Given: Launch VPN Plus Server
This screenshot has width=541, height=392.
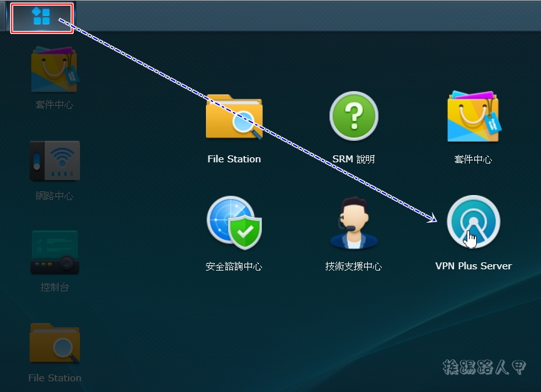Looking at the screenshot, I should pos(474,221).
